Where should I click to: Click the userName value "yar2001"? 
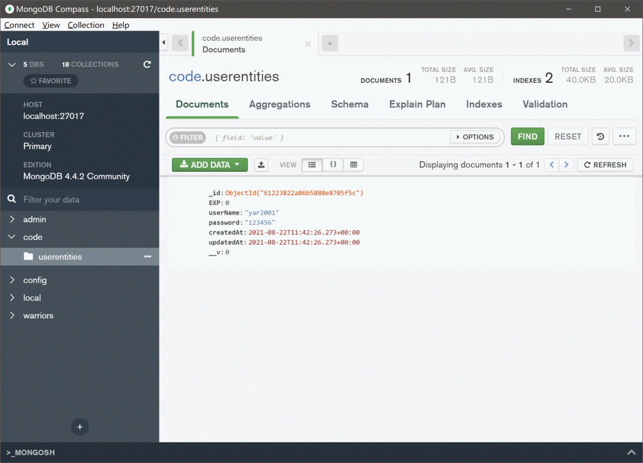pos(262,213)
